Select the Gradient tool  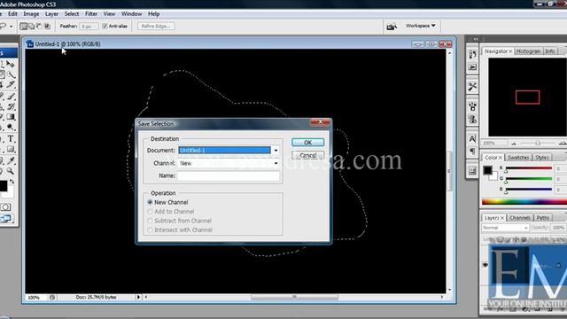pos(12,117)
